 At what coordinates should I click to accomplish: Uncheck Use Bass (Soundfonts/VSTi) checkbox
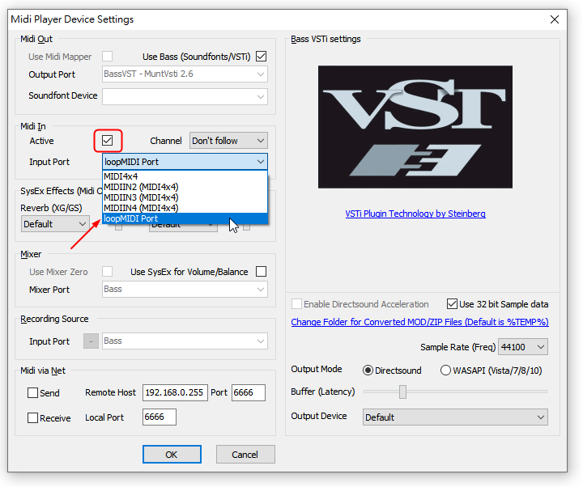point(262,57)
